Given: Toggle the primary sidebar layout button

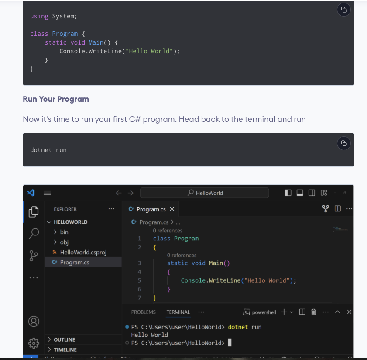Looking at the screenshot, I should pos(288,193).
